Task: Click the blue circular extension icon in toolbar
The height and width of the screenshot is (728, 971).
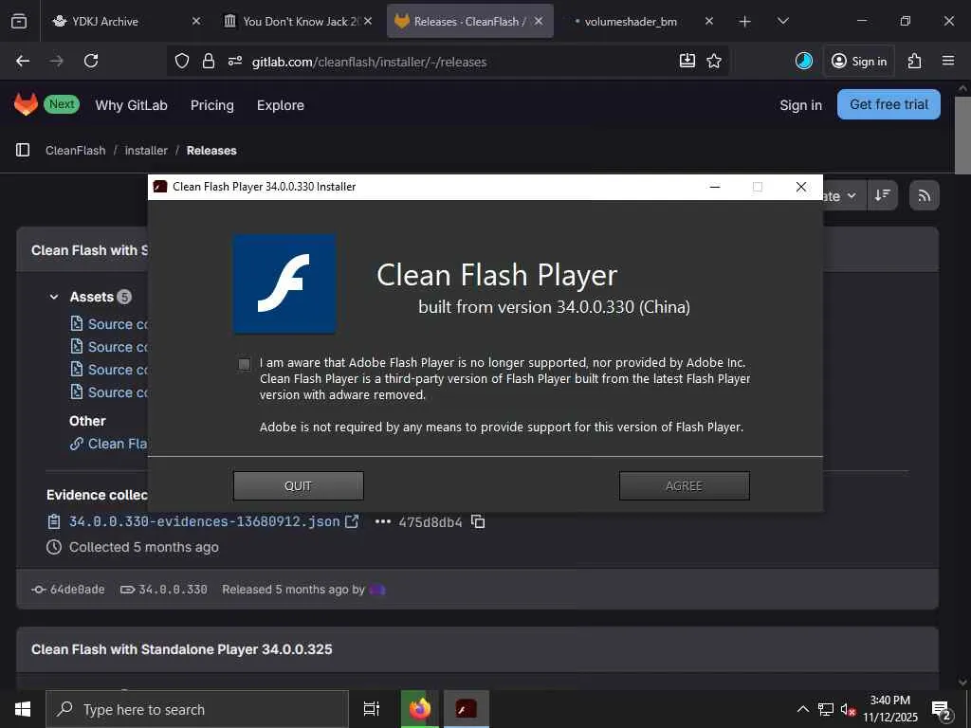Action: pos(804,61)
